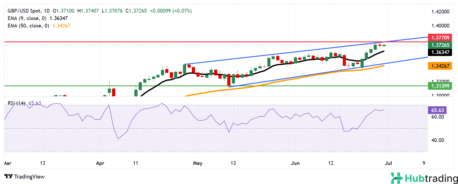
Task: Click the 1.42000 price axis label
Action: (440, 12)
